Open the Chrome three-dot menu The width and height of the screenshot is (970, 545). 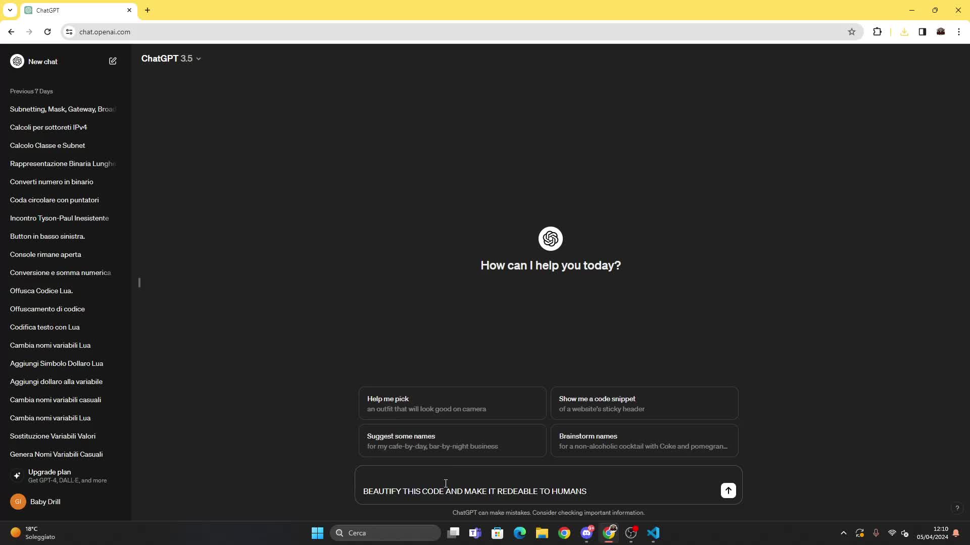[959, 31]
